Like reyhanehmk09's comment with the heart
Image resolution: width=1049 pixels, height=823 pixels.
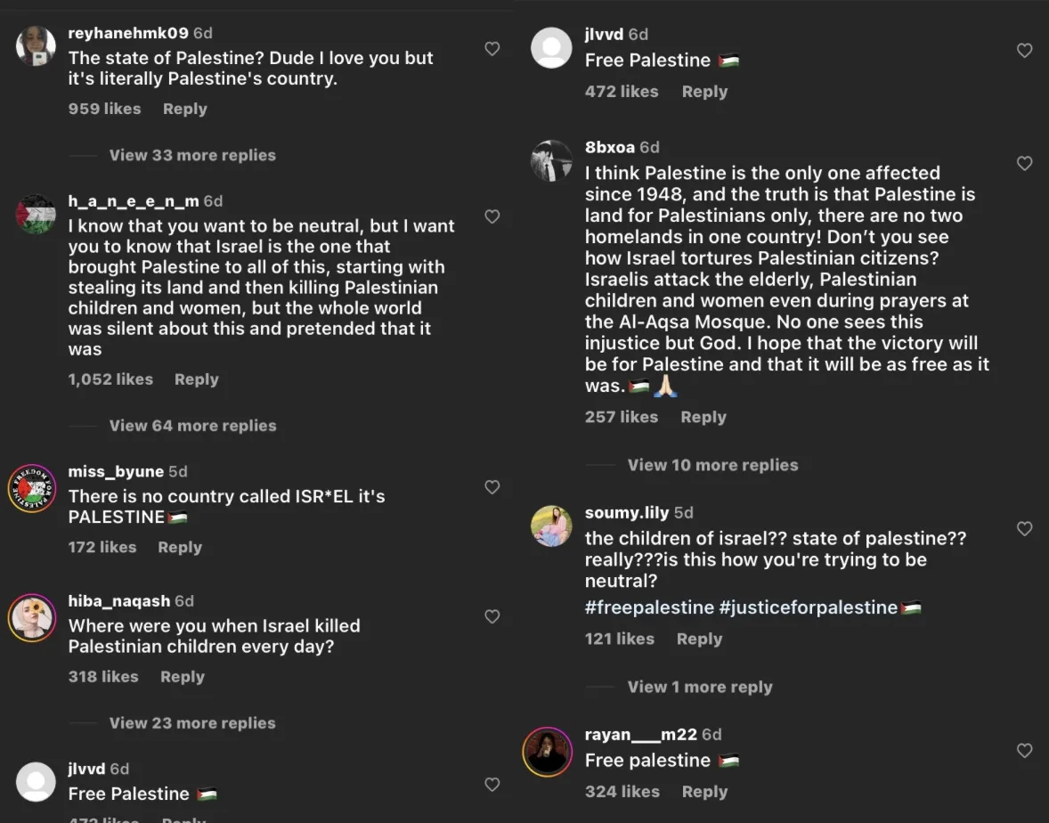coord(492,49)
